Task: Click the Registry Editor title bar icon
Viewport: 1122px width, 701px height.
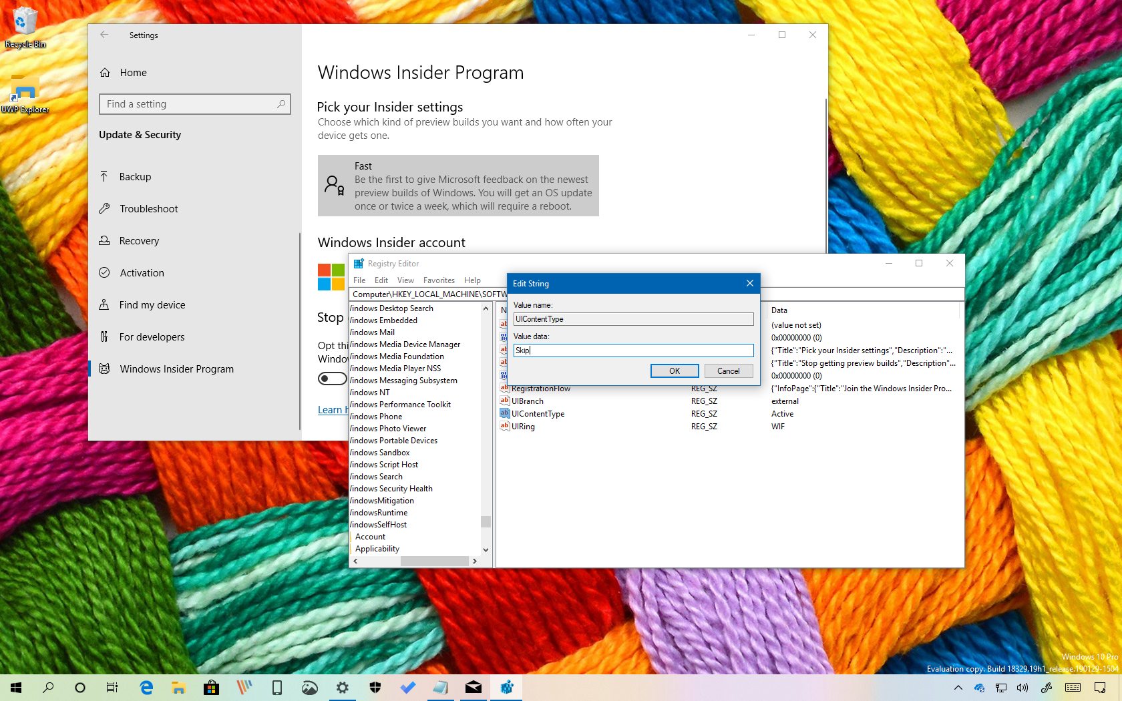Action: (x=359, y=264)
